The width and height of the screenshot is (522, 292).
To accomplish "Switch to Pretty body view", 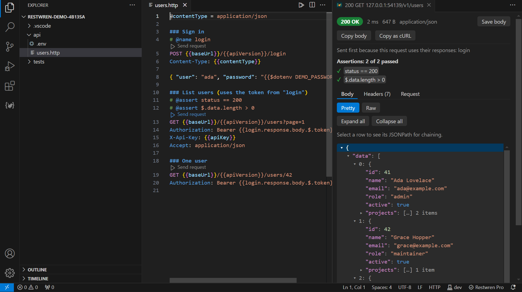I will pos(348,108).
